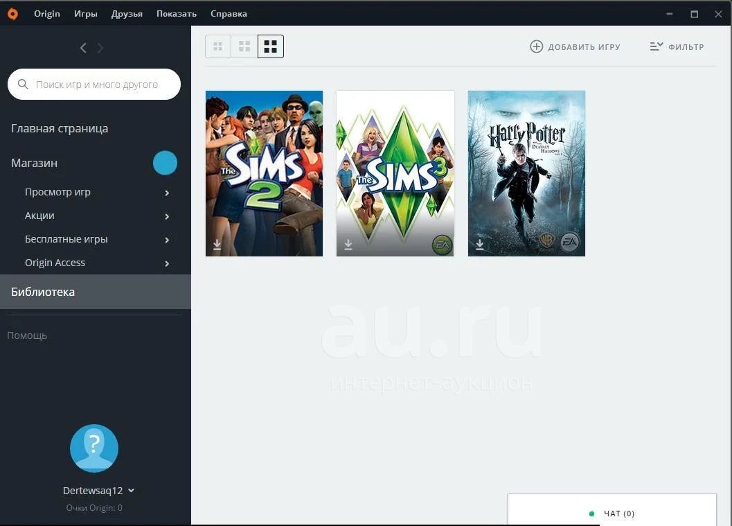This screenshot has height=526, width=732.
Task: Click the ДОБАВИТЬ ИГРУ button label
Action: pos(584,46)
